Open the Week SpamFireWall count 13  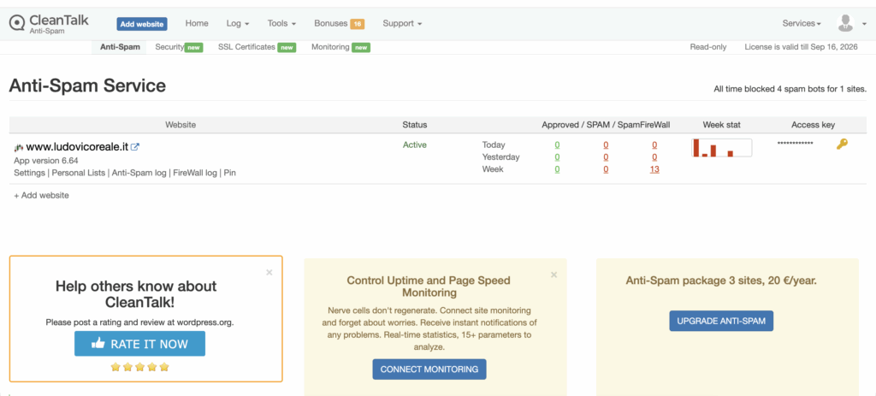[x=654, y=169]
